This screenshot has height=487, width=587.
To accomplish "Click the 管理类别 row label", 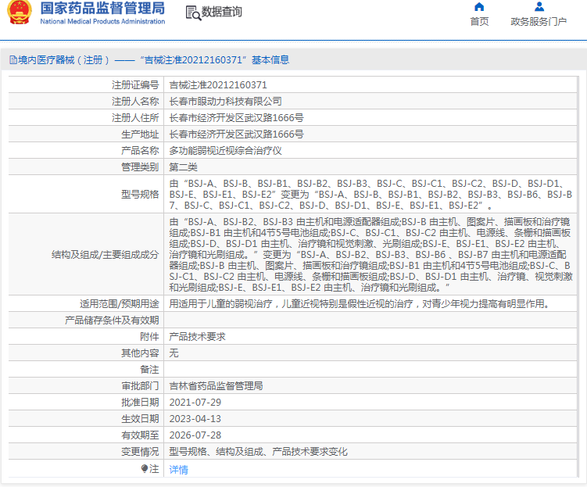I will [x=140, y=167].
